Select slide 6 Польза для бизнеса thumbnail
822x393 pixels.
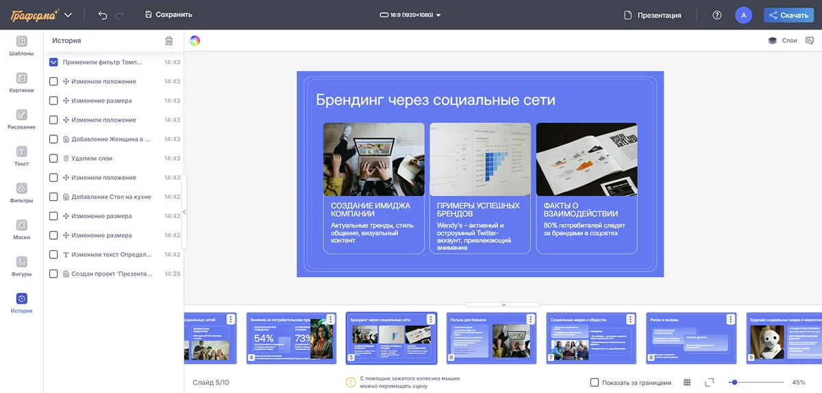coord(491,338)
